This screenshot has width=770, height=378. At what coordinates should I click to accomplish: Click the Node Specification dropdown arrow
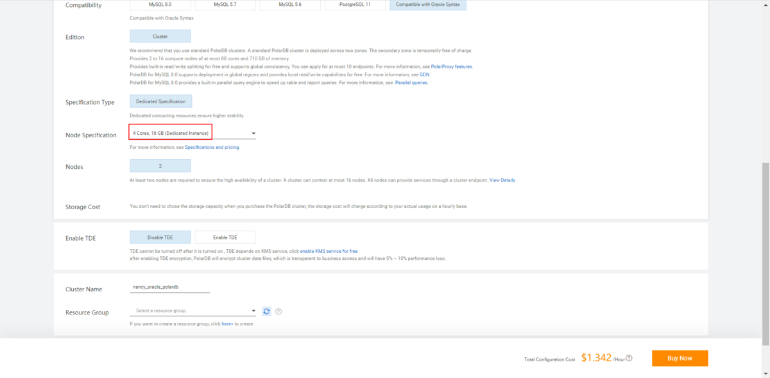coord(253,134)
